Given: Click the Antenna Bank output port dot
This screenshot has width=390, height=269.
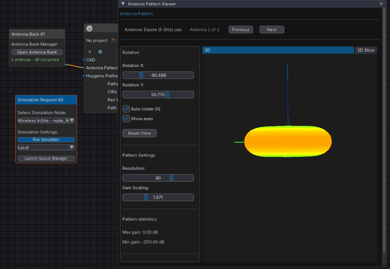Looking at the screenshot, I should (x=65, y=65).
